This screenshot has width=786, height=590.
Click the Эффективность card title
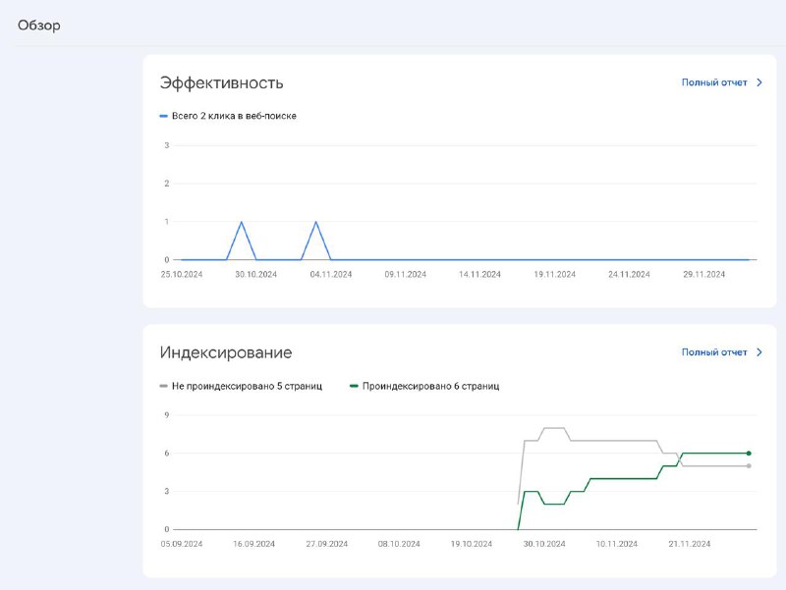click(221, 82)
